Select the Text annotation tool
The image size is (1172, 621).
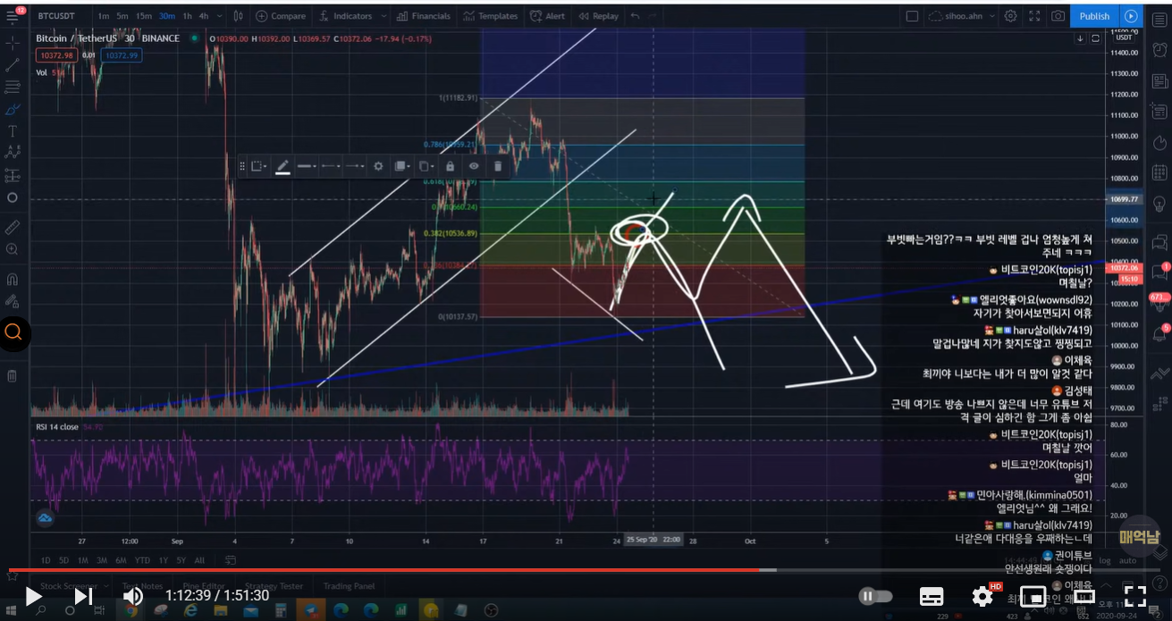click(x=13, y=130)
